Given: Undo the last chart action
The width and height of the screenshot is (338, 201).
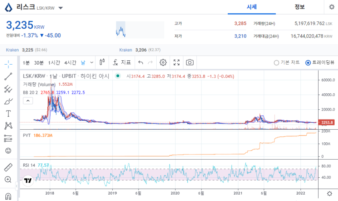Looking at the screenshot, I should (x=141, y=62).
